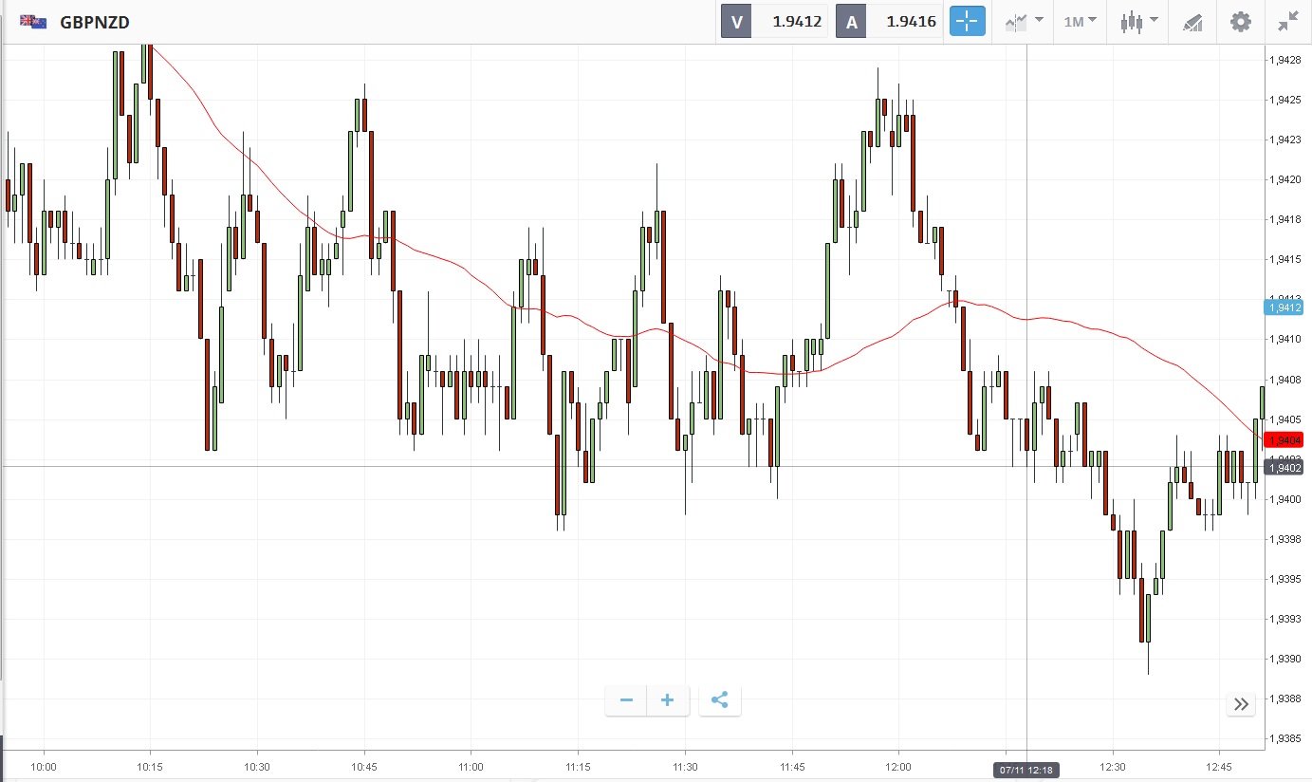This screenshot has width=1312, height=782.
Task: Share the chart via share icon
Action: pos(719,700)
